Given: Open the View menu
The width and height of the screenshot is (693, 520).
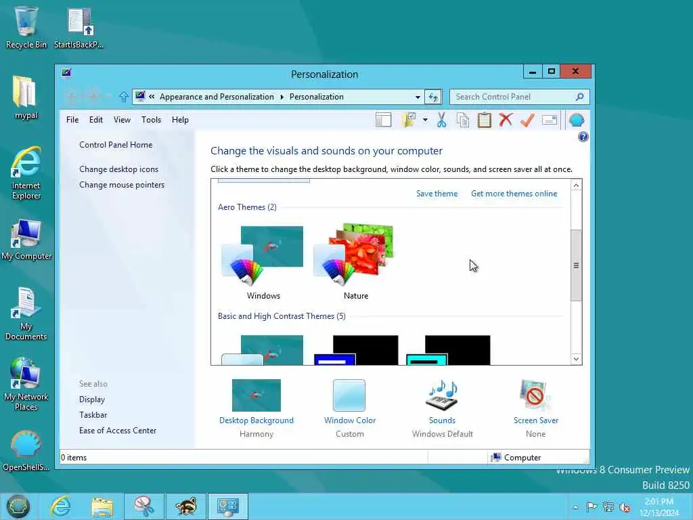Looking at the screenshot, I should [122, 120].
